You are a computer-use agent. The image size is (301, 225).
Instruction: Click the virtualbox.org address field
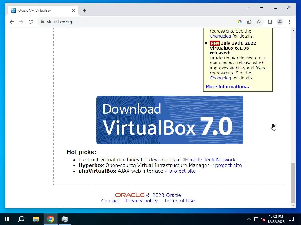tap(138, 22)
